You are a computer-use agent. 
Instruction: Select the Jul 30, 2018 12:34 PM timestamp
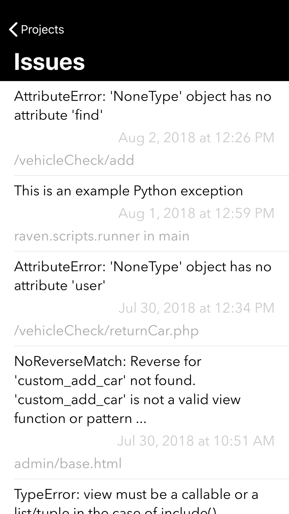(196, 308)
